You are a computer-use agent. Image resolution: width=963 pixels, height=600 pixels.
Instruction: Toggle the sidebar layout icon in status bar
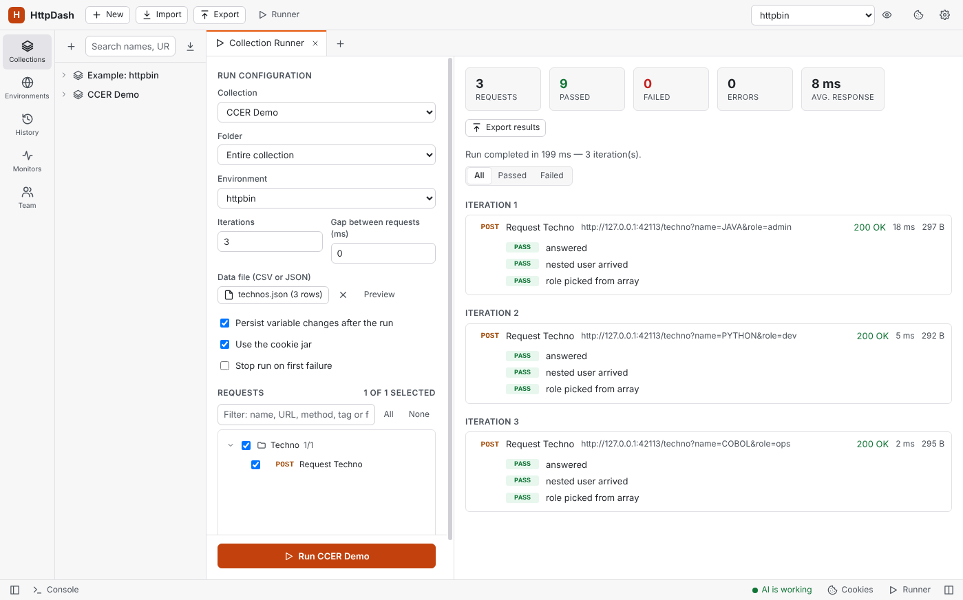pos(15,590)
